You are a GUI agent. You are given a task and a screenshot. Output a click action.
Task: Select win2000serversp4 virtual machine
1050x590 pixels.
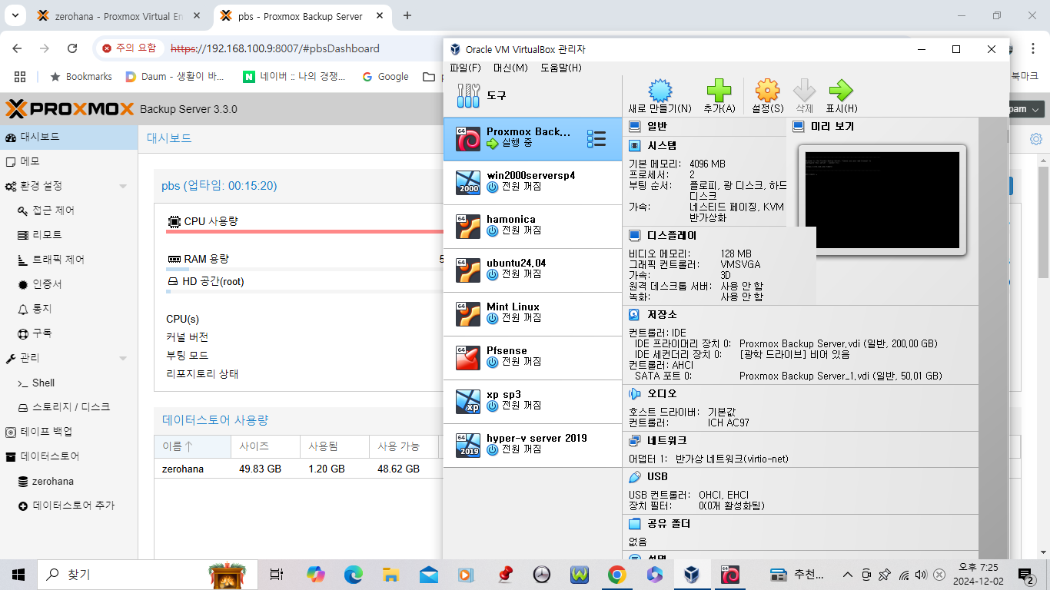pyautogui.click(x=533, y=183)
